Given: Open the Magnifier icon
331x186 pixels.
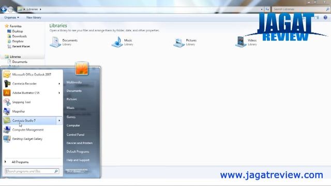Looking at the screenshot, I should (7, 112).
